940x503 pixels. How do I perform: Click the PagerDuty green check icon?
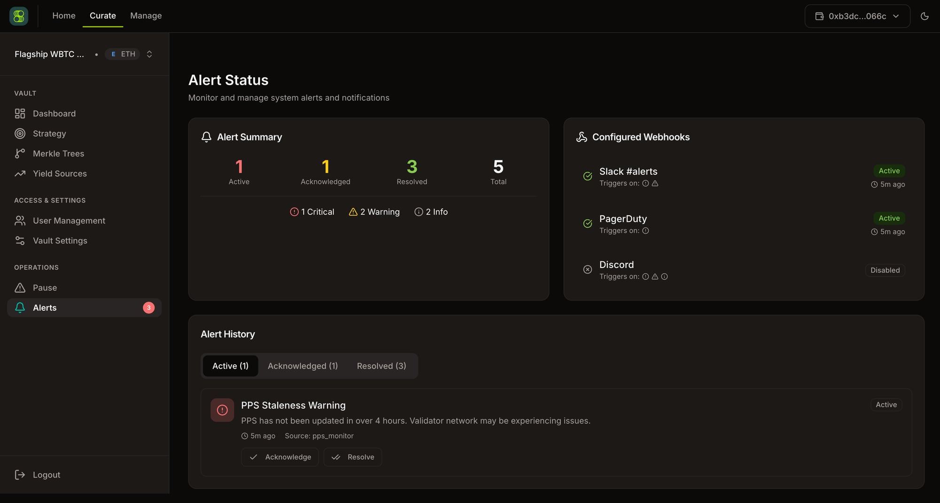587,224
